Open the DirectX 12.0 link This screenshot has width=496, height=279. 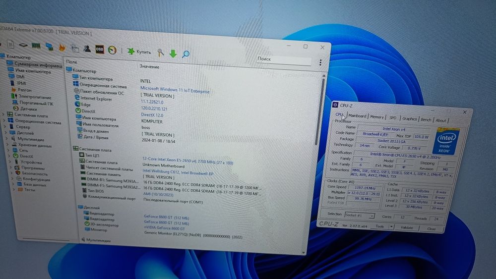coord(152,115)
